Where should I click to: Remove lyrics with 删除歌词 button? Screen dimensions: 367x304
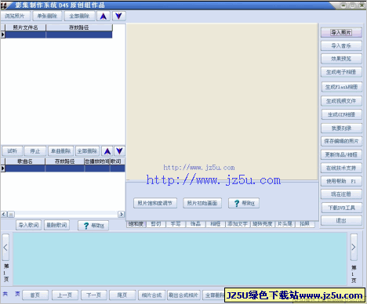[56, 225]
